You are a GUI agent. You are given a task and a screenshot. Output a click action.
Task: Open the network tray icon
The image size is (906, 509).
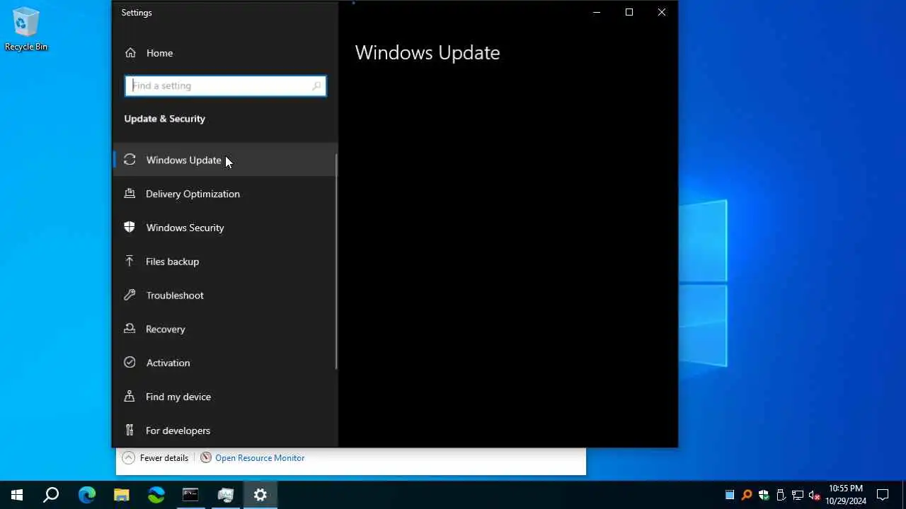pyautogui.click(x=798, y=495)
